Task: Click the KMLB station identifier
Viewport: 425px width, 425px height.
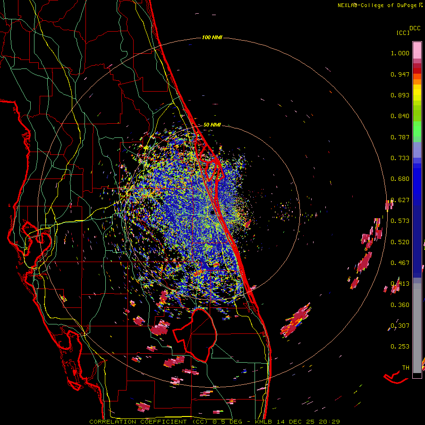Action: coord(264,422)
